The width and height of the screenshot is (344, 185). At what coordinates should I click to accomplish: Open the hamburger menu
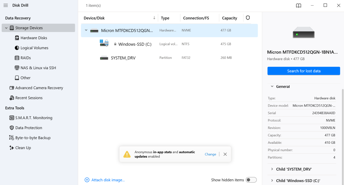(6, 5)
